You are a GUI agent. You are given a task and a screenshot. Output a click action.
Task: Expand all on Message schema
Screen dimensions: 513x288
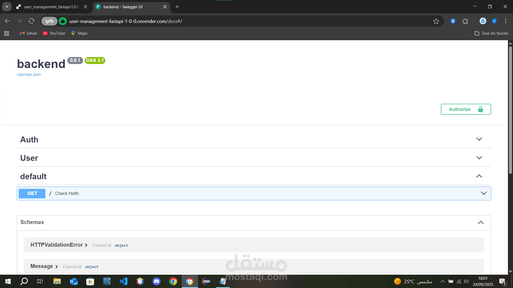click(x=72, y=267)
